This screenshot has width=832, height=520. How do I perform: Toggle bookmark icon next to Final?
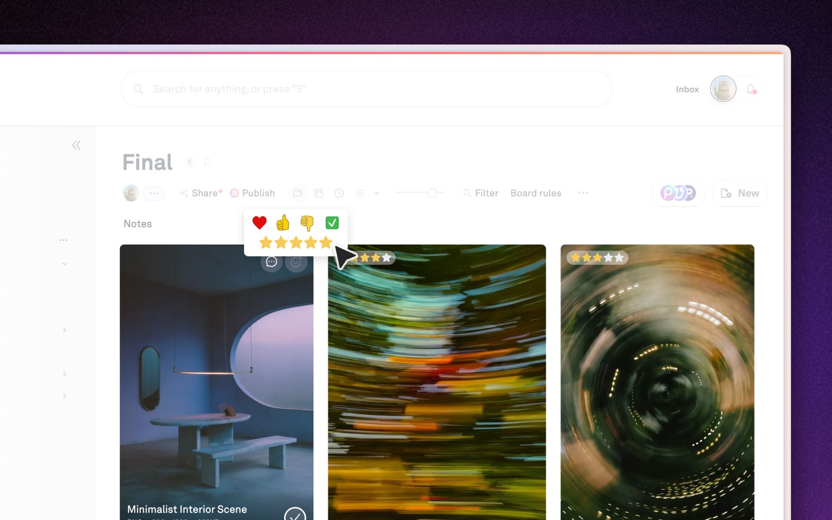point(208,162)
